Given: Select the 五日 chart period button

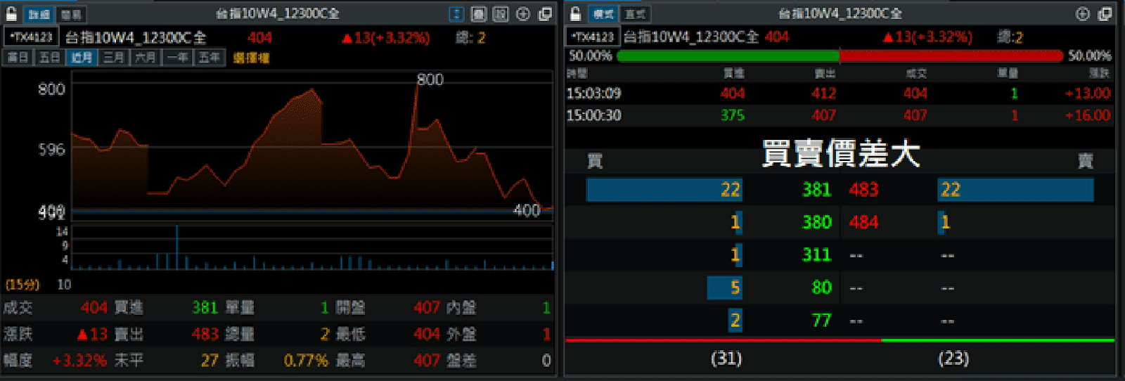Looking at the screenshot, I should pos(50,58).
